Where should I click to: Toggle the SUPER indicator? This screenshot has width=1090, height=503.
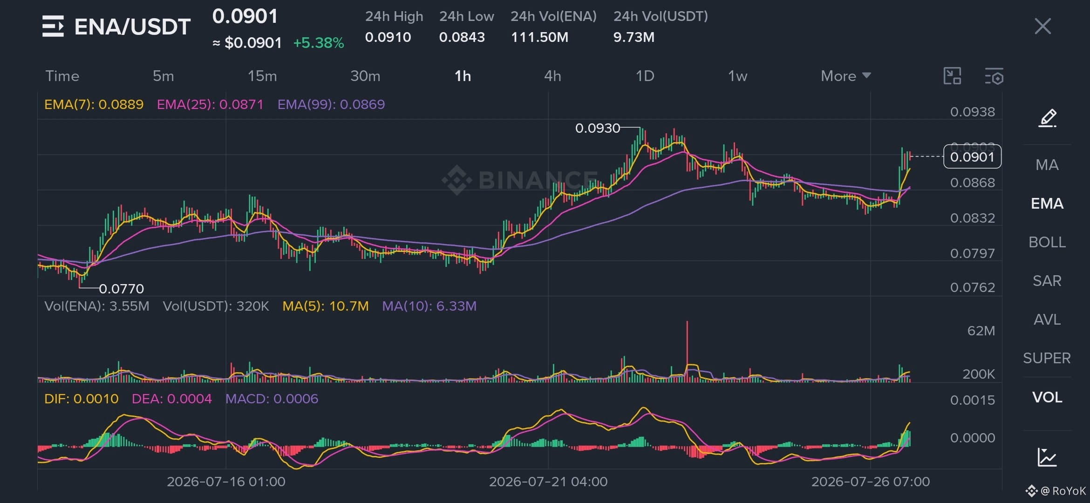1047,358
